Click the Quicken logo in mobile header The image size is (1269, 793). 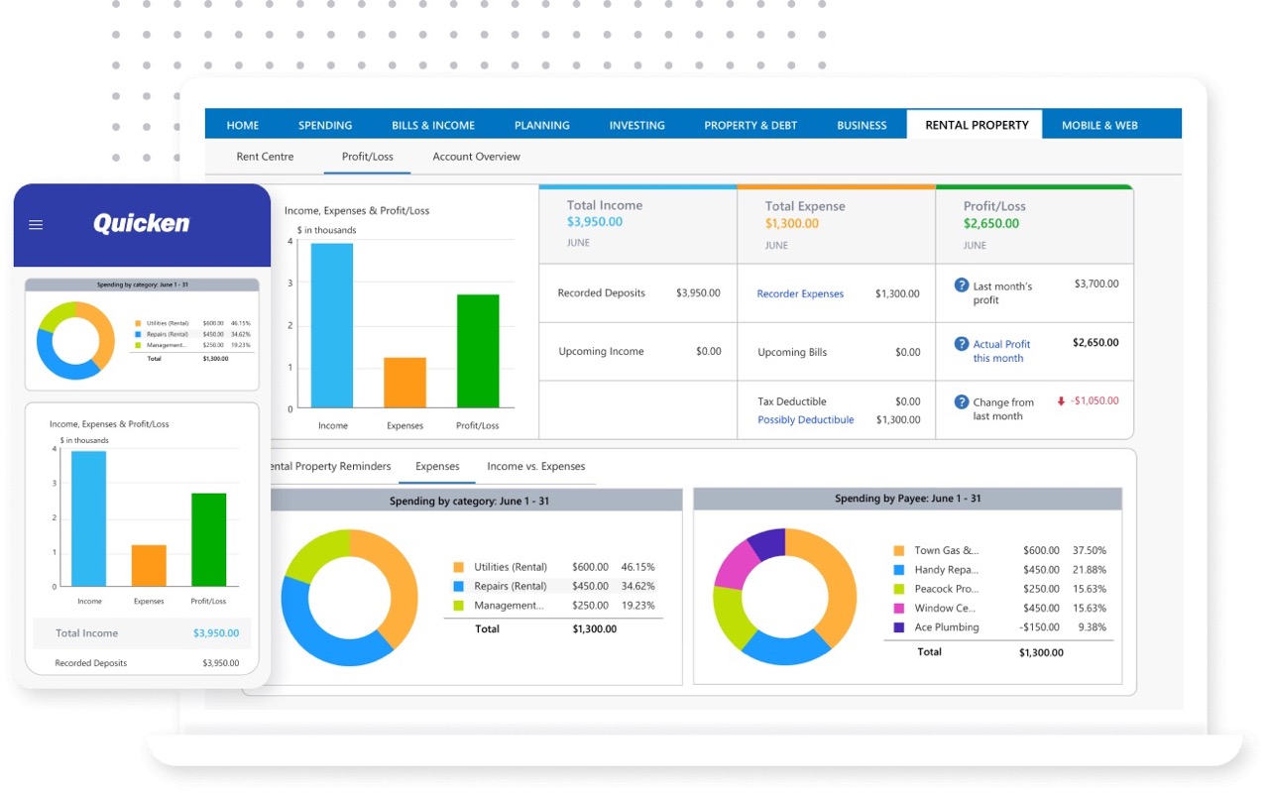[142, 224]
